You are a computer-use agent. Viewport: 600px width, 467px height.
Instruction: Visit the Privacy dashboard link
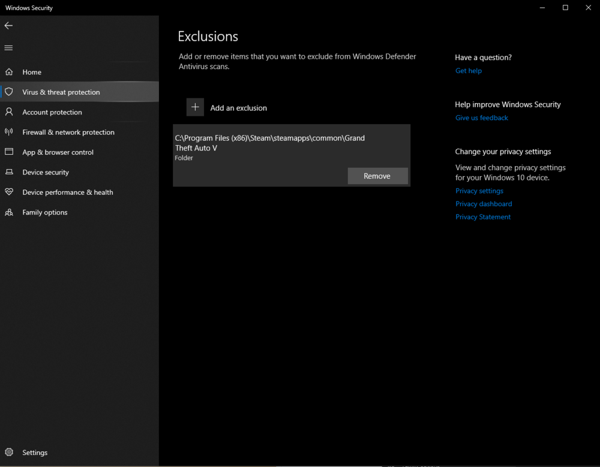pyautogui.click(x=484, y=204)
